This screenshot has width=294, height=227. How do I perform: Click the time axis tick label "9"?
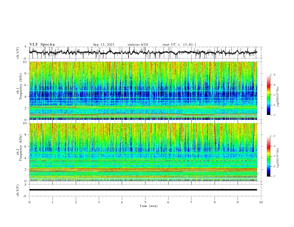click(x=238, y=202)
